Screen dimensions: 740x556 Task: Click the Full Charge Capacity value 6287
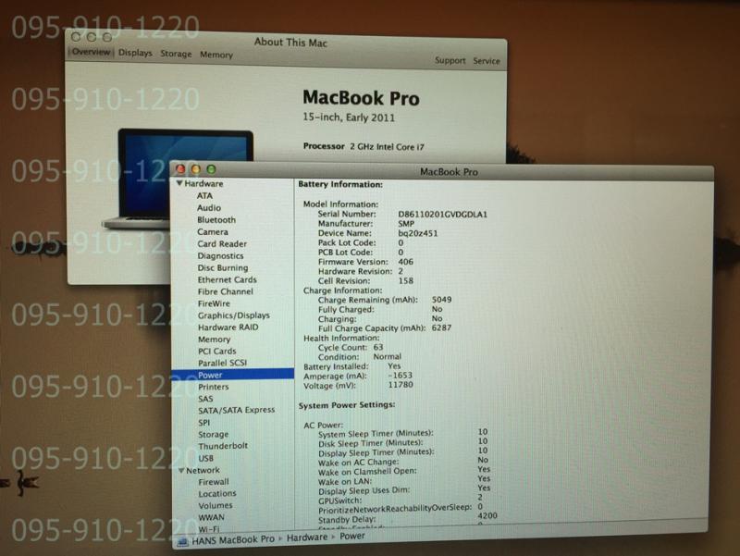[x=441, y=327]
